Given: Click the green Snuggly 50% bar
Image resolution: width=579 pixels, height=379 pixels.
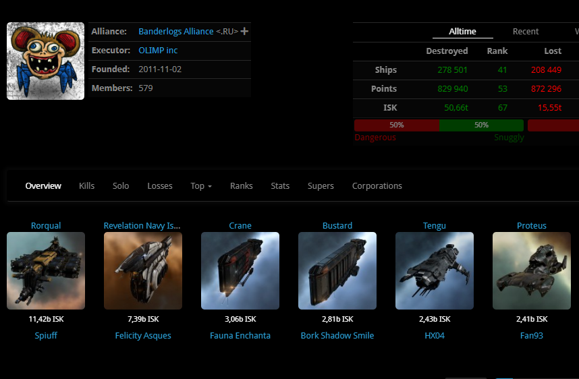Looking at the screenshot, I should (x=481, y=125).
